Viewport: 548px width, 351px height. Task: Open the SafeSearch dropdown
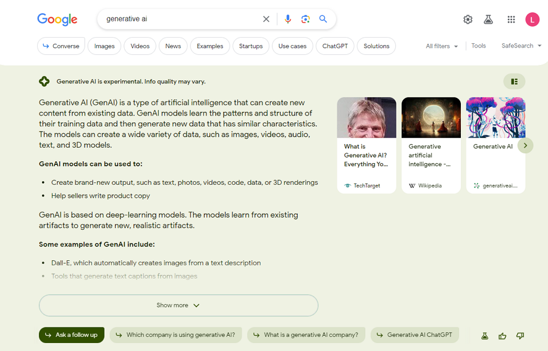tap(521, 46)
